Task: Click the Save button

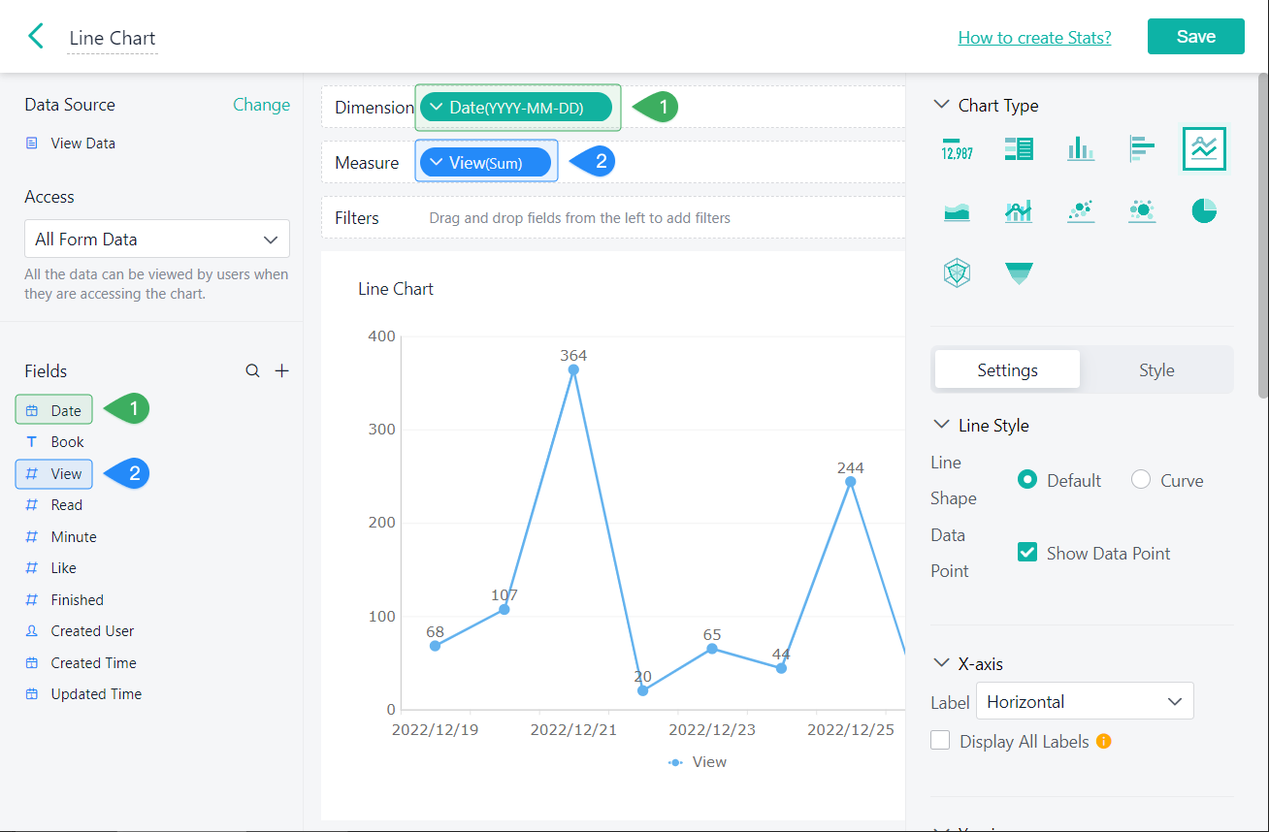Action: tap(1195, 37)
